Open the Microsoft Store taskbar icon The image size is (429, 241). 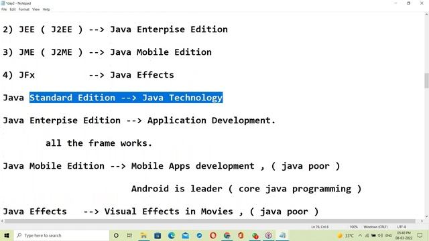tap(158, 235)
